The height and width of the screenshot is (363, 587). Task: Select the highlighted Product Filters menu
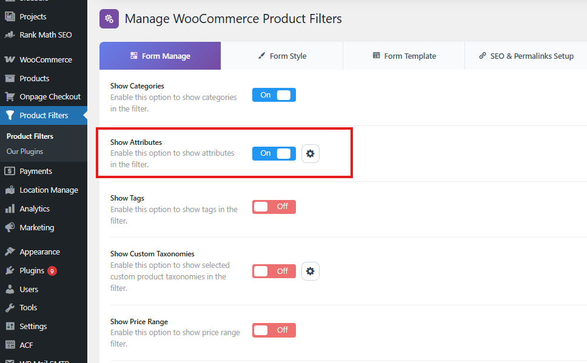click(x=44, y=115)
